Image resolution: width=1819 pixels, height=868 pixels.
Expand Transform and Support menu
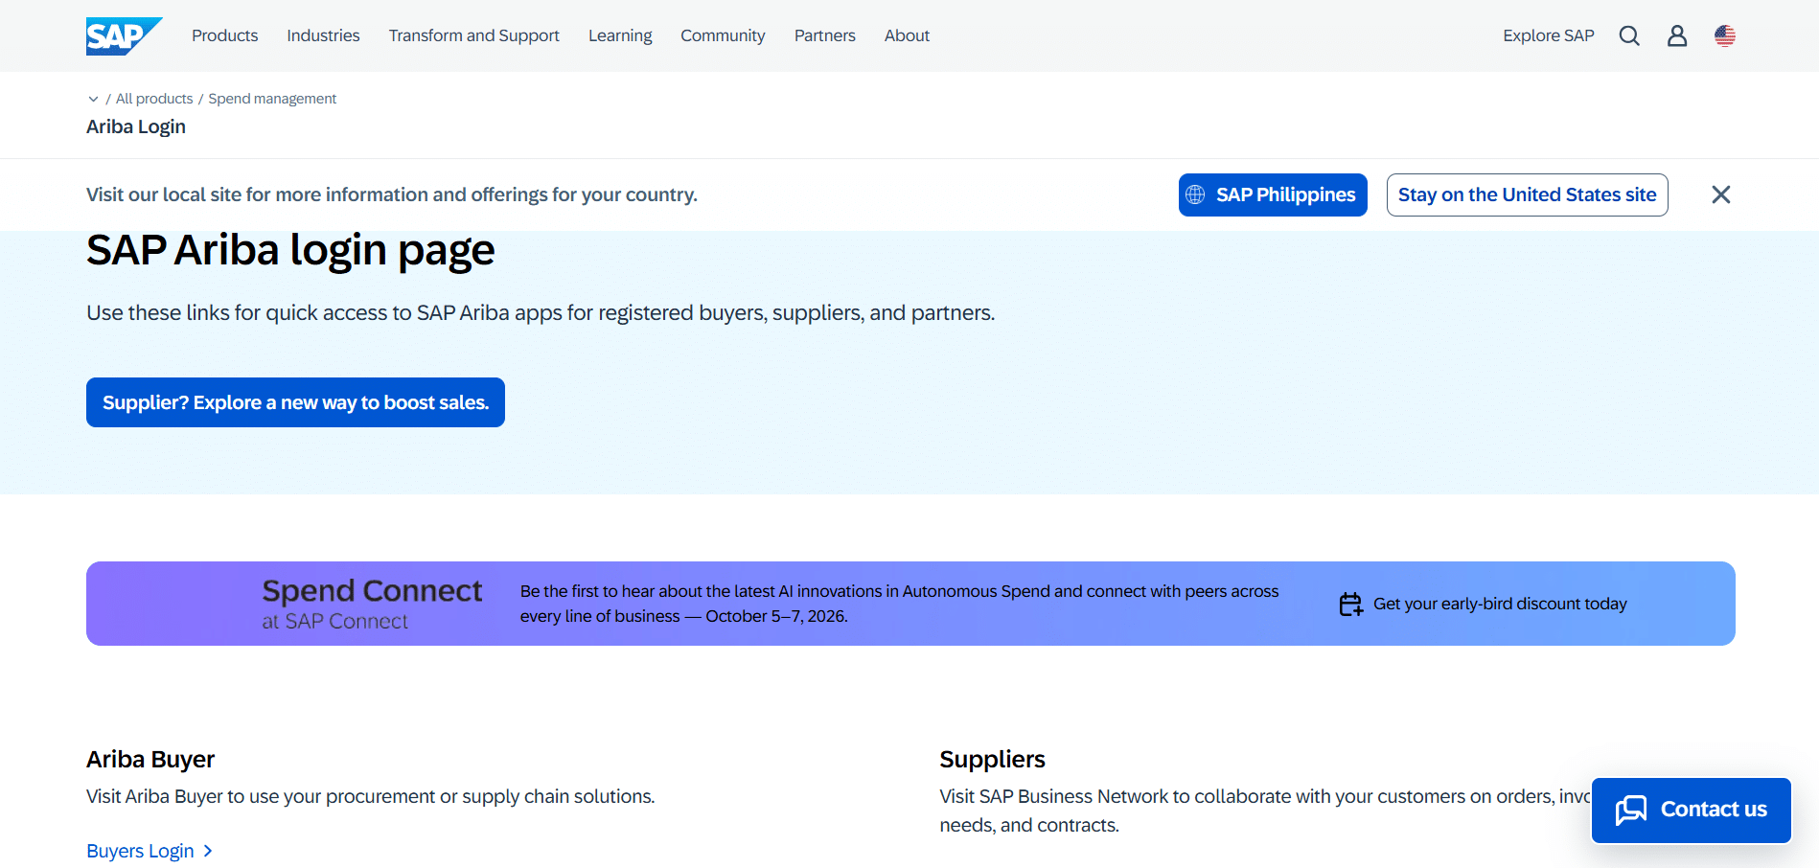[473, 35]
